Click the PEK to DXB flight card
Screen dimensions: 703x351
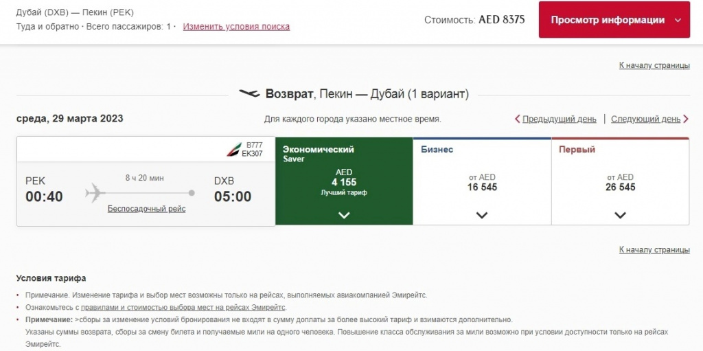click(x=146, y=182)
